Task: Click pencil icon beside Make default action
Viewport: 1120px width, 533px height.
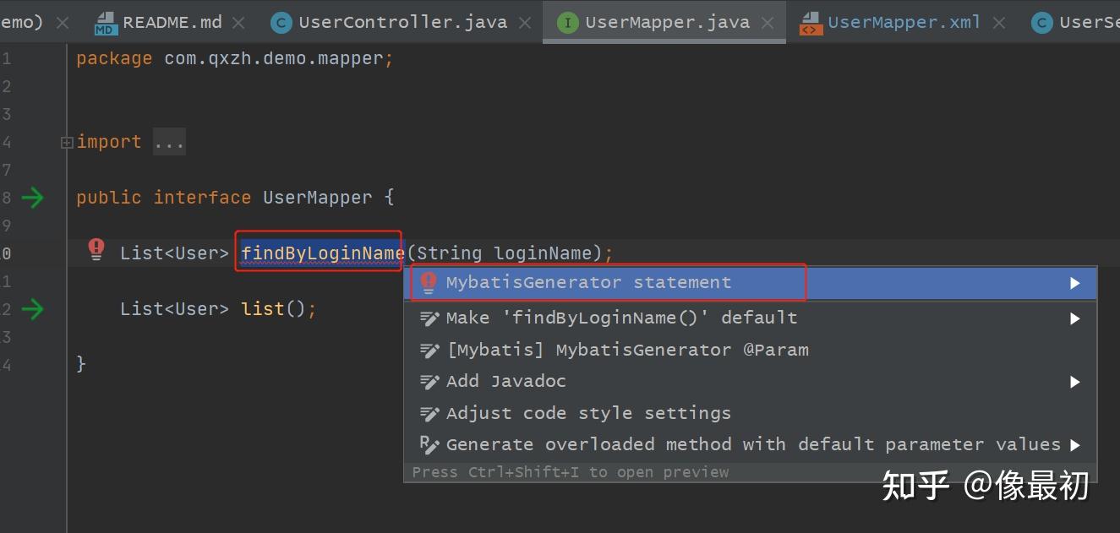Action: point(429,318)
